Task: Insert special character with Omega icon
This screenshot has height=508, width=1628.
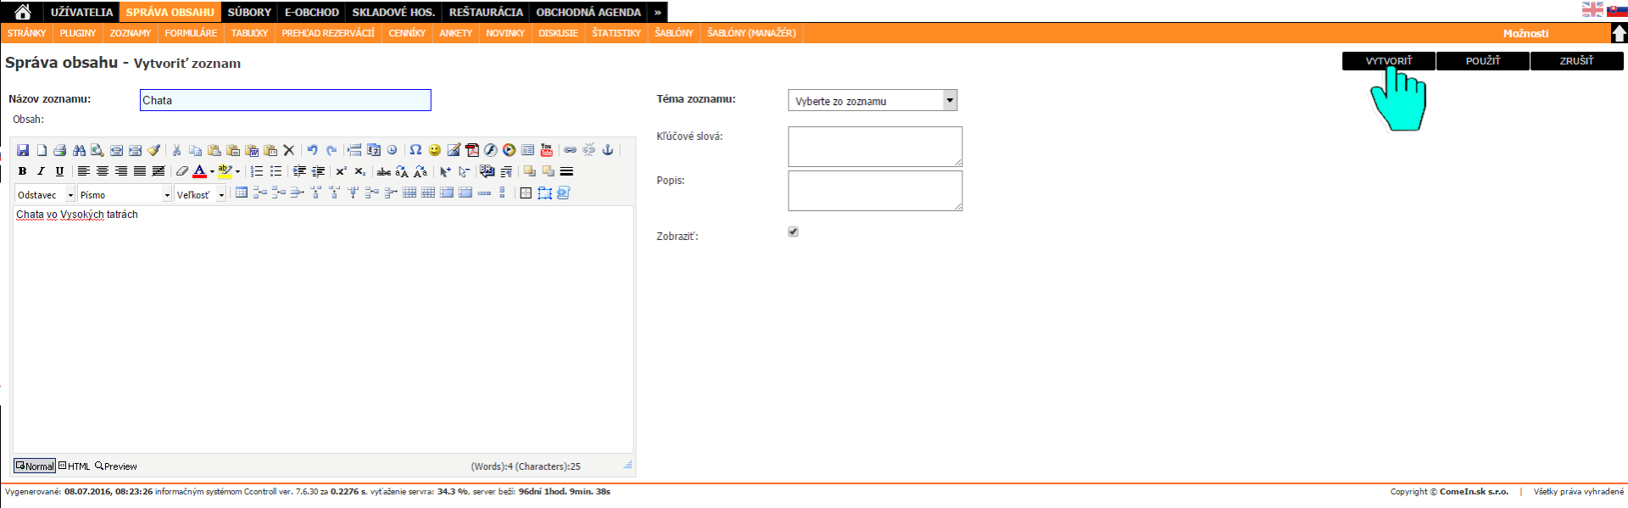Action: point(415,150)
